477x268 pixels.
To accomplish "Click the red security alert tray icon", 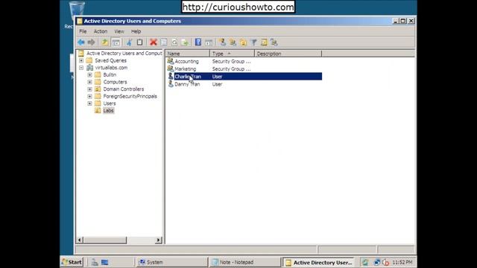I will pyautogui.click(x=385, y=262).
